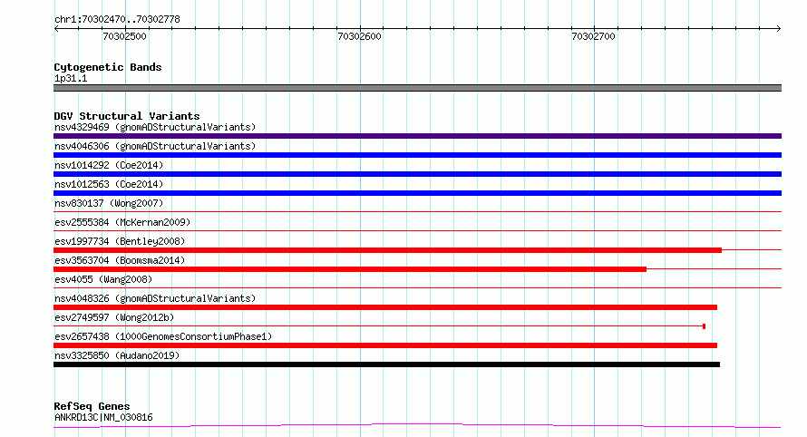Click the red nsv4048326 variant bar
This screenshot has width=807, height=437.
[385, 307]
